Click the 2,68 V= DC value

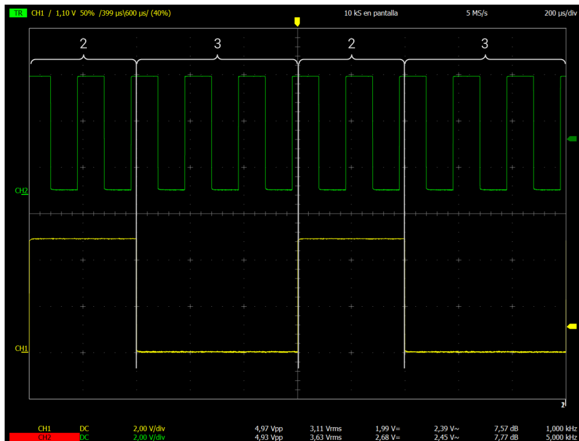coord(387,438)
